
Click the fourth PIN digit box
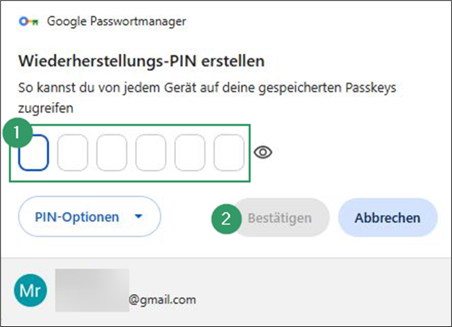click(x=151, y=153)
